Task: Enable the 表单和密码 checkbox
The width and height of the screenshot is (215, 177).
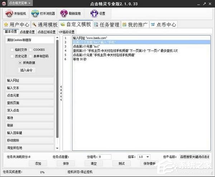Action: (30, 56)
